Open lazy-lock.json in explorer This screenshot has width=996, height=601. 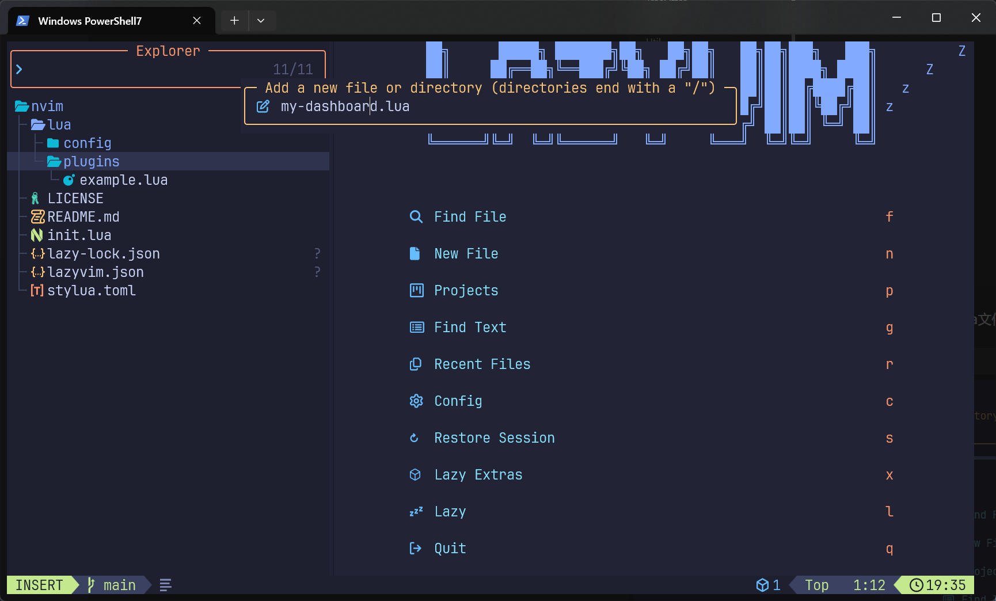click(x=104, y=254)
